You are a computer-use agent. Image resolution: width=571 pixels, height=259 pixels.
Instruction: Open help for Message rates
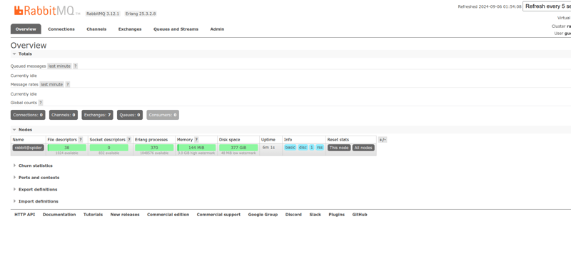point(68,84)
